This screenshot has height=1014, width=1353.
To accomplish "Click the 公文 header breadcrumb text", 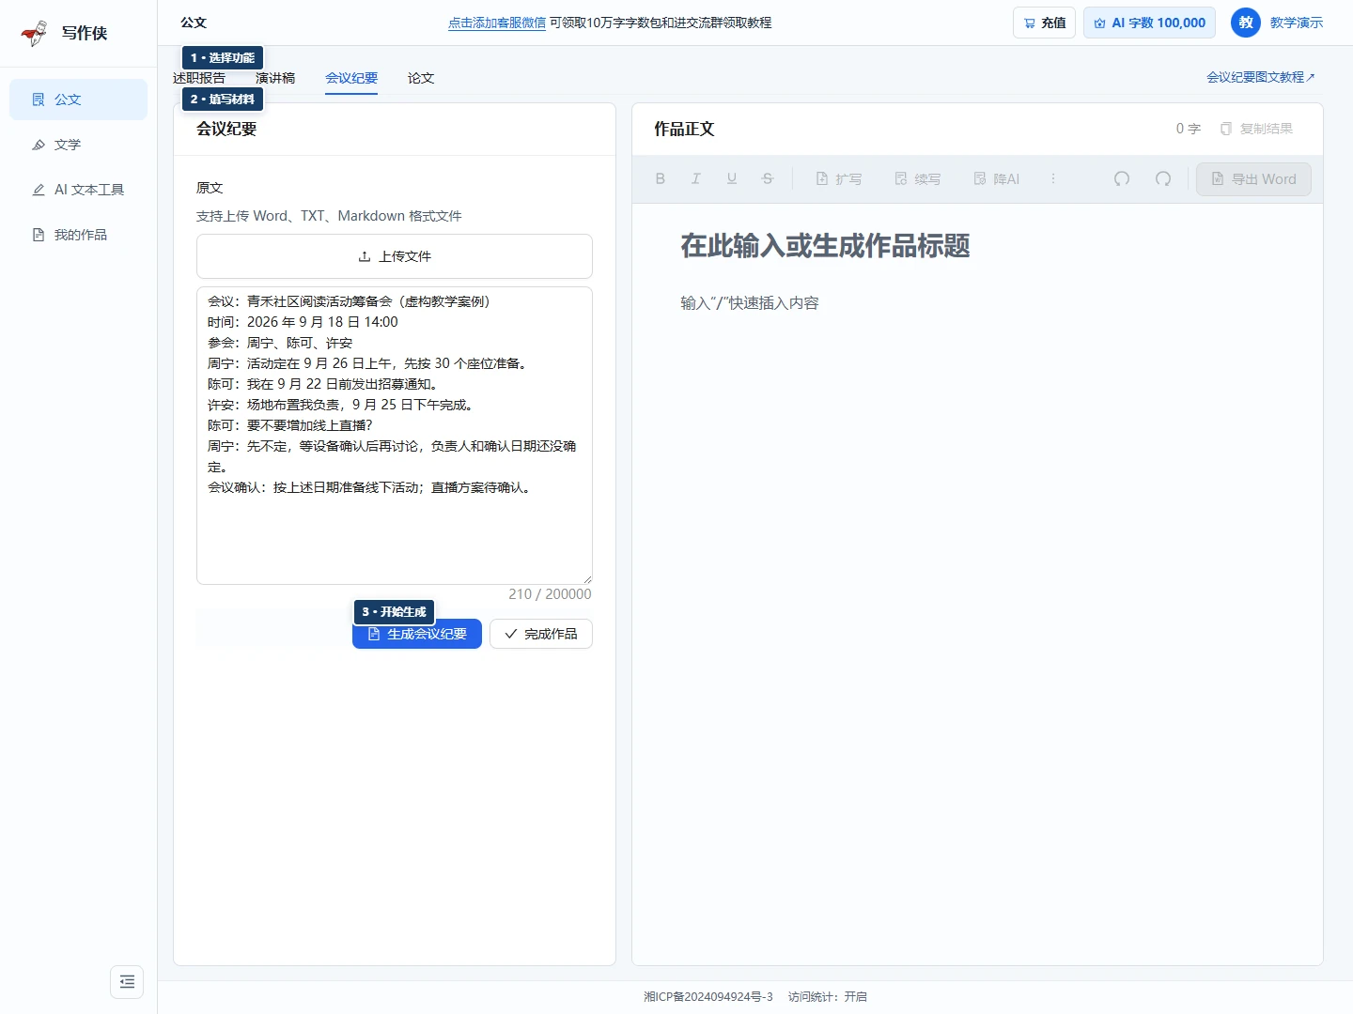I will click(x=194, y=23).
